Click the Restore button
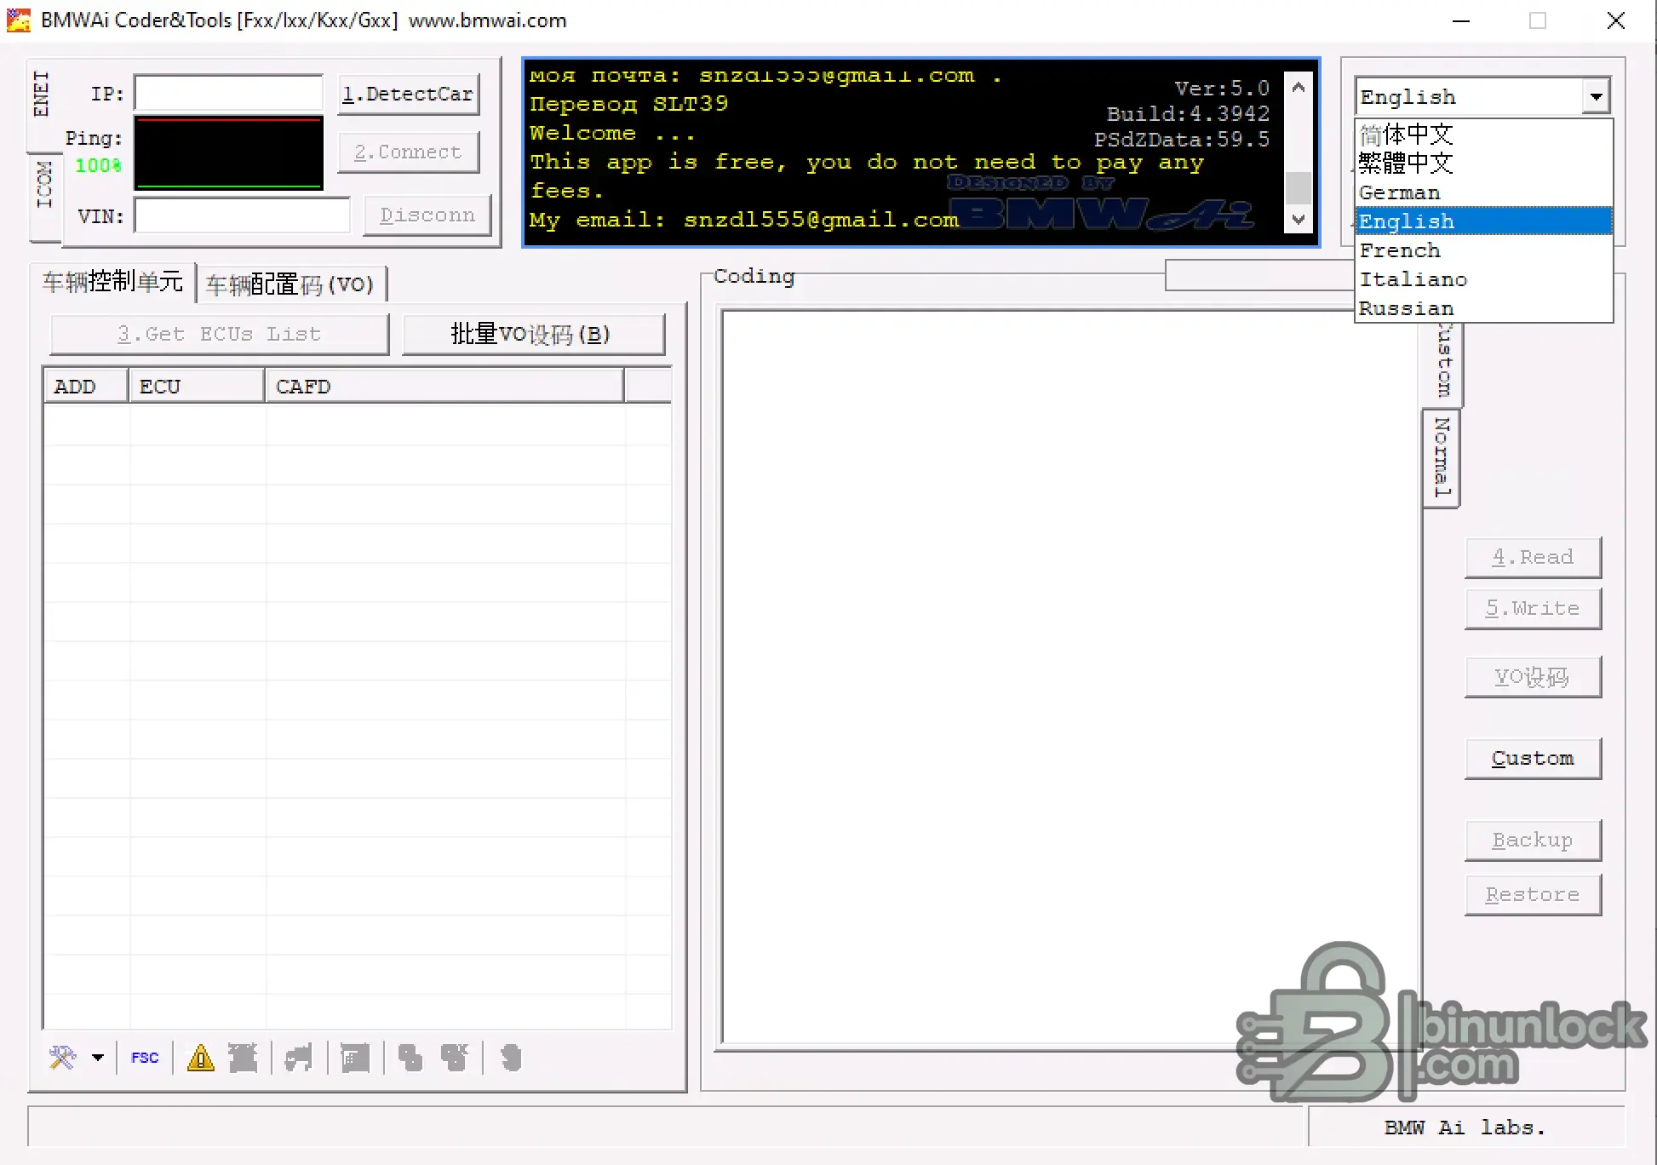 1533,894
